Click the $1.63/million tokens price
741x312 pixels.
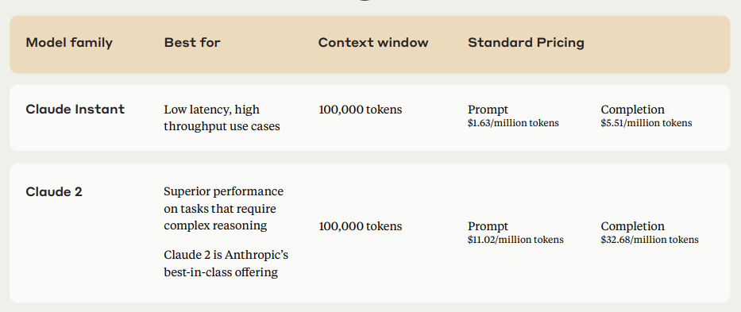513,123
